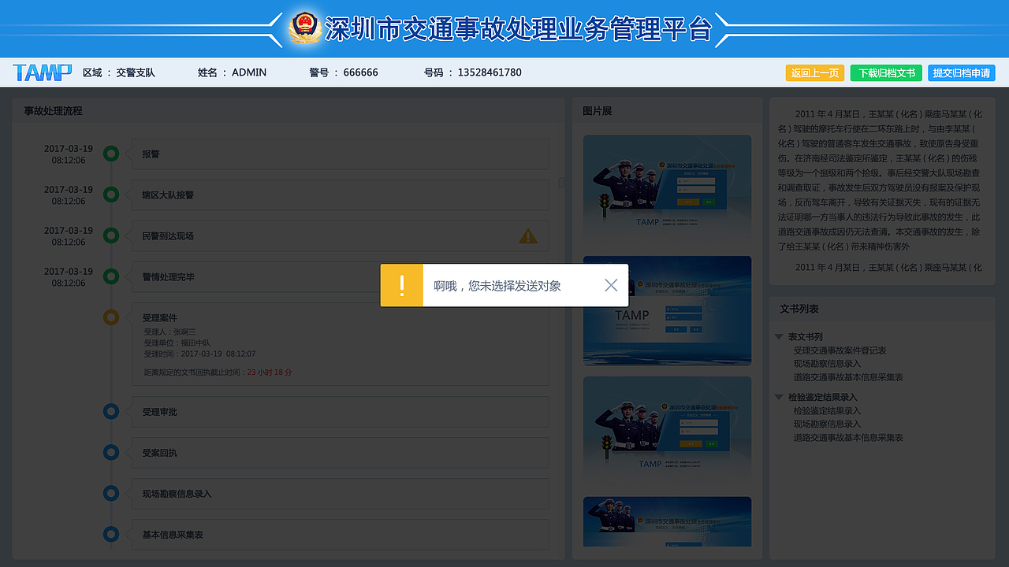Click the yellow exclamation alert icon in popup

tap(401, 285)
